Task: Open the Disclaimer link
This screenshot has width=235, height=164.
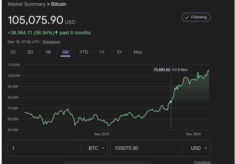Action: pyautogui.click(x=52, y=42)
